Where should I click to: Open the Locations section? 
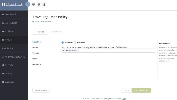[x=37, y=64]
